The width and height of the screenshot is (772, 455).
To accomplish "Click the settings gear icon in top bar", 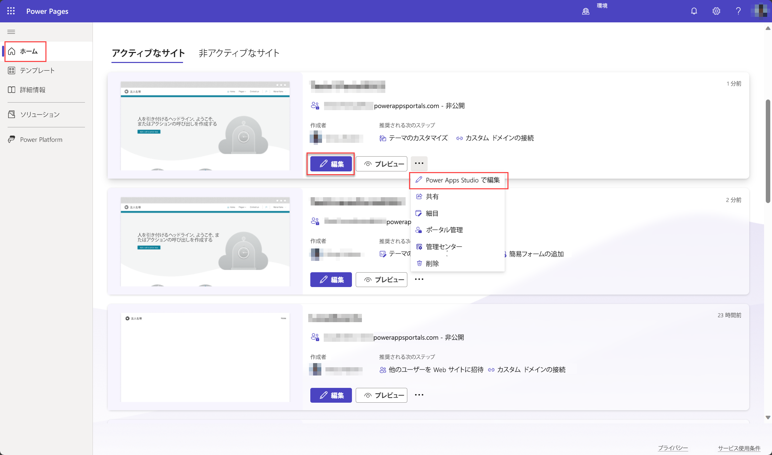I will [716, 11].
